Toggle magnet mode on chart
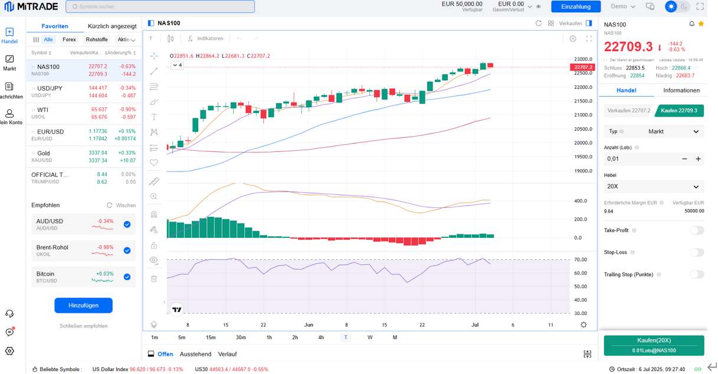 coord(154,214)
